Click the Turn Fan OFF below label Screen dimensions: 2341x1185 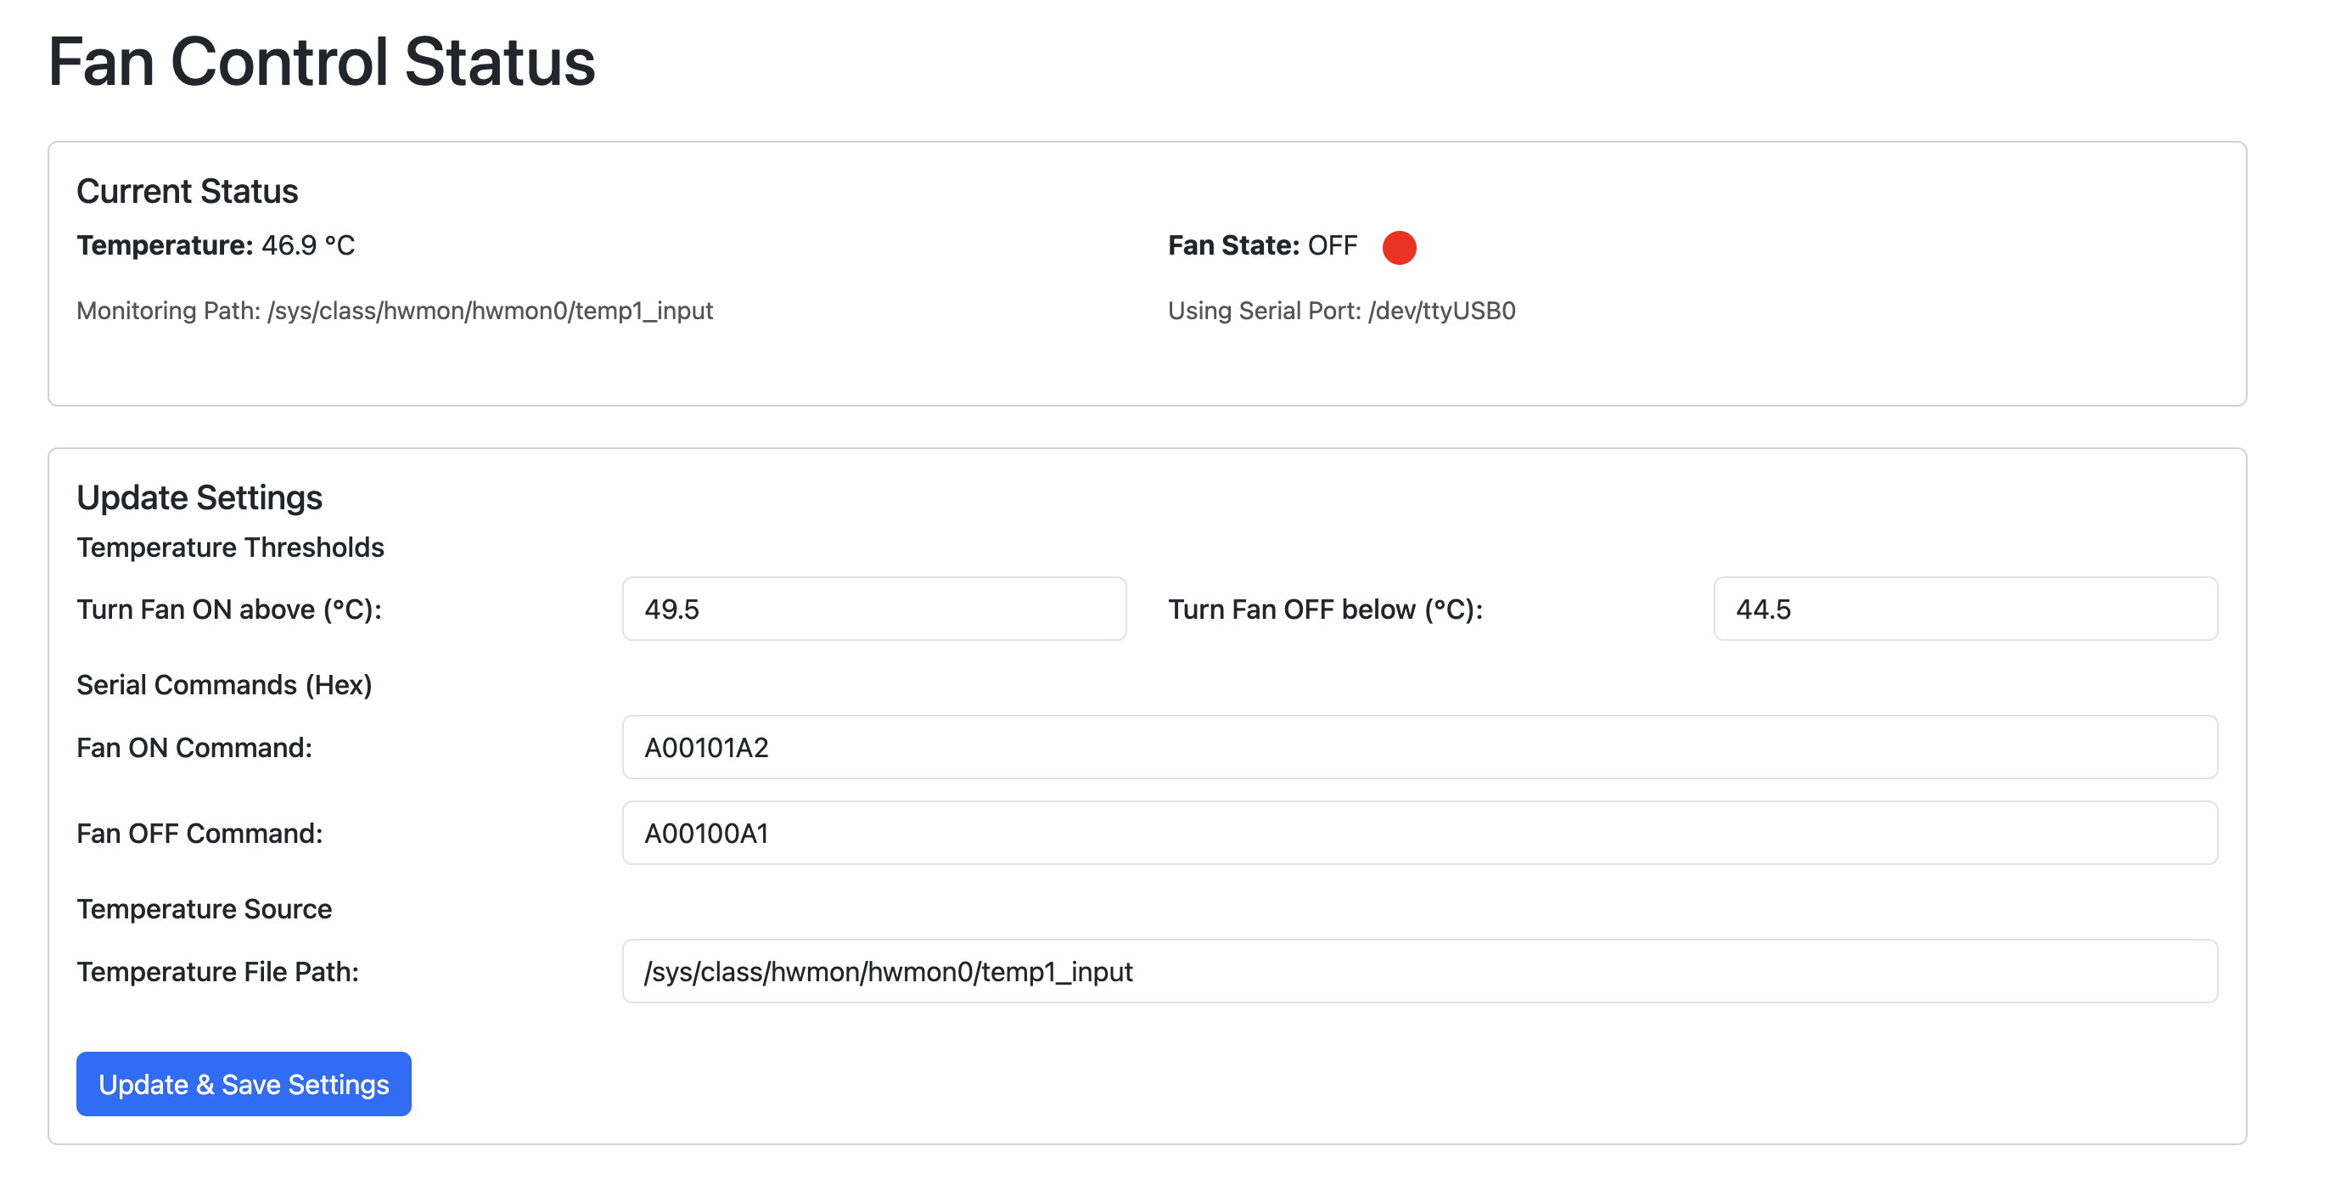point(1324,609)
